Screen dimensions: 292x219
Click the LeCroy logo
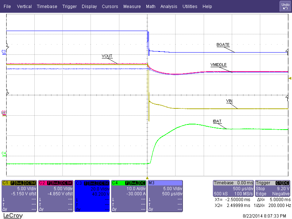13,216
